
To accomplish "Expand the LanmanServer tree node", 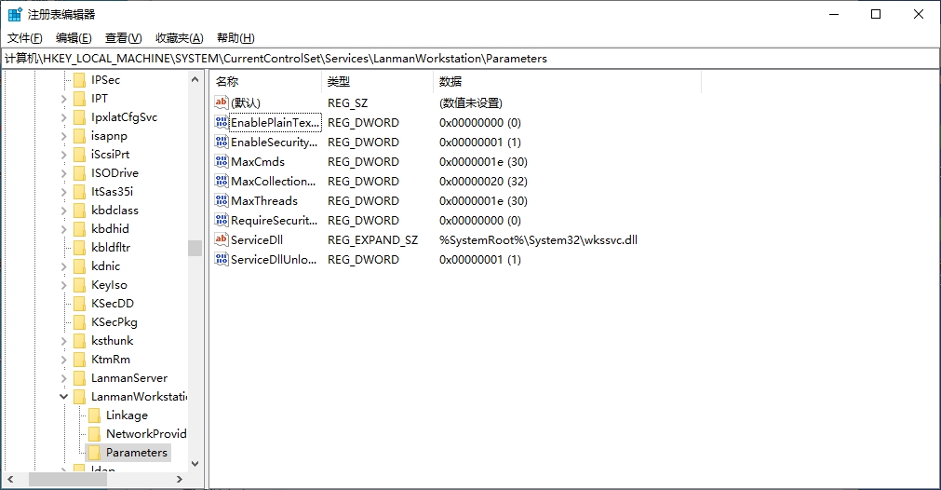I will coord(64,378).
